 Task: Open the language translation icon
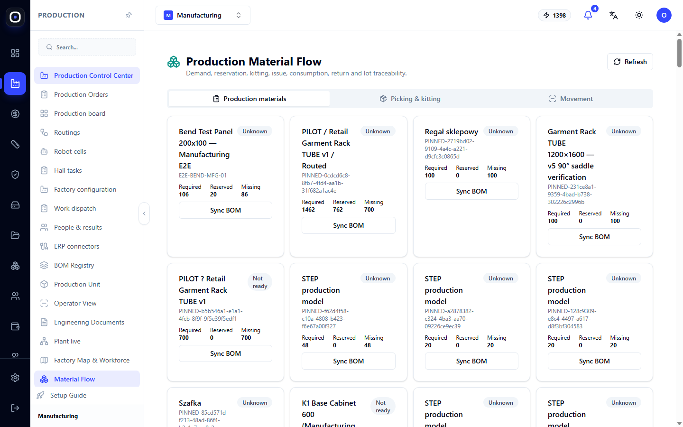(614, 15)
